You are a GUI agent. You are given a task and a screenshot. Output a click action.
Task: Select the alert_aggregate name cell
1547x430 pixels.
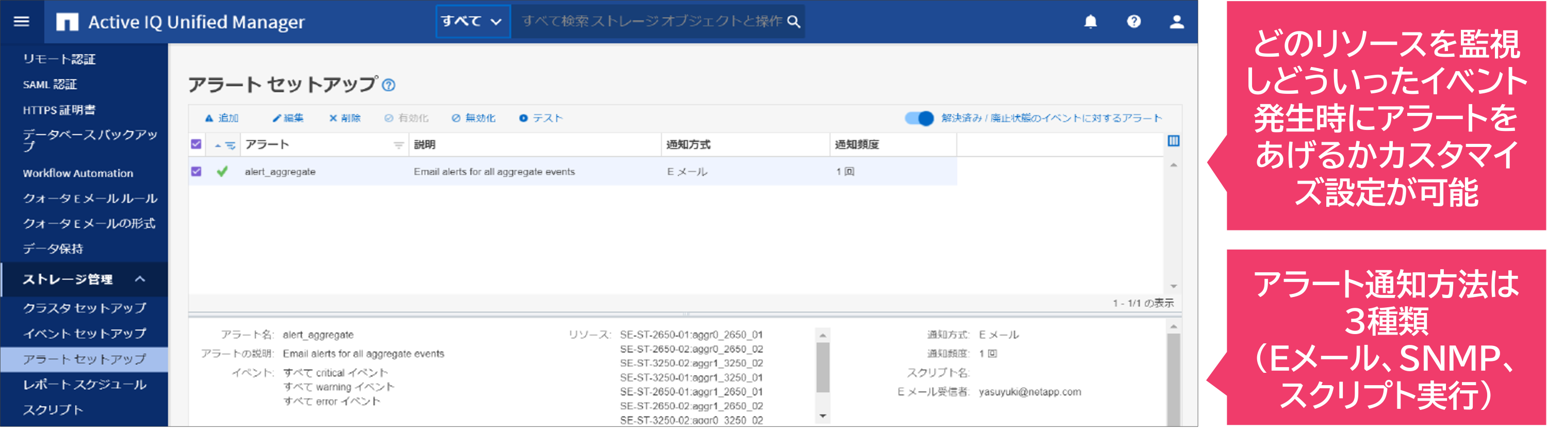point(281,172)
